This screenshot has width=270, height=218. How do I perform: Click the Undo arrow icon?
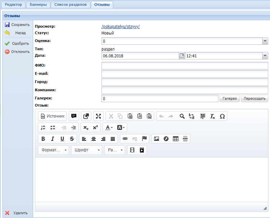pyautogui.click(x=162, y=116)
